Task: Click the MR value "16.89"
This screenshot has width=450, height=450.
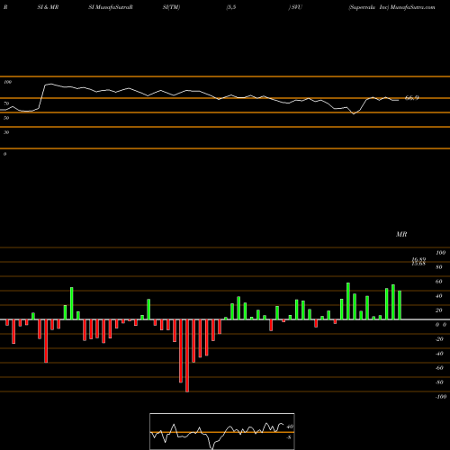Action: click(x=418, y=259)
